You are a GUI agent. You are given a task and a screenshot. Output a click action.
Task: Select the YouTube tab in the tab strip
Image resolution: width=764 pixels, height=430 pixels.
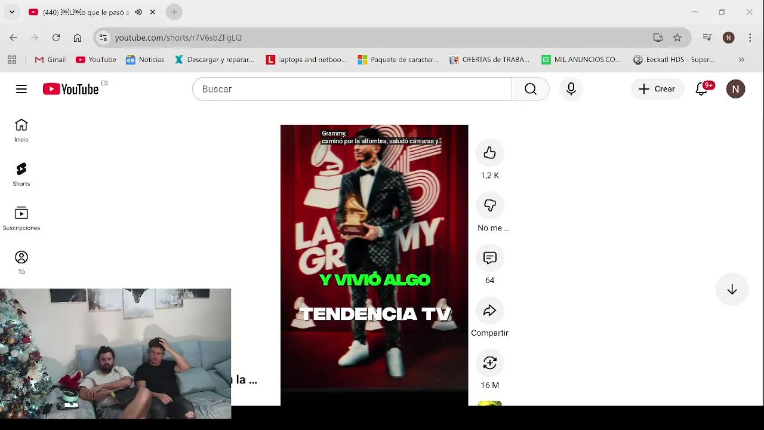pos(85,12)
